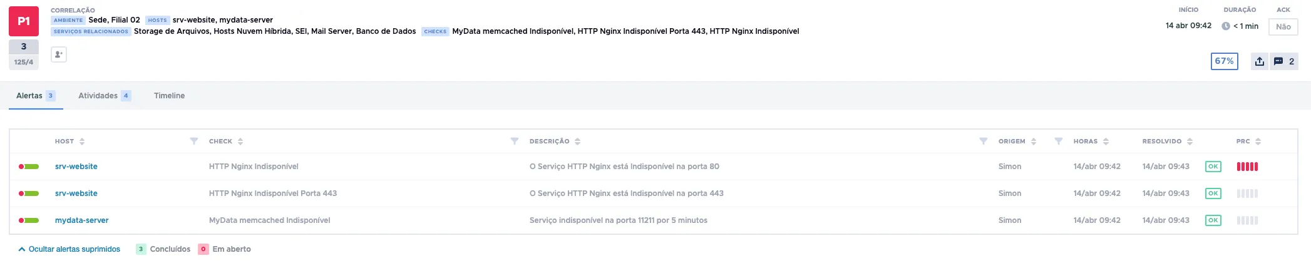This screenshot has width=1311, height=263.
Task: Click the AMBIENTE tag label
Action: (x=68, y=21)
